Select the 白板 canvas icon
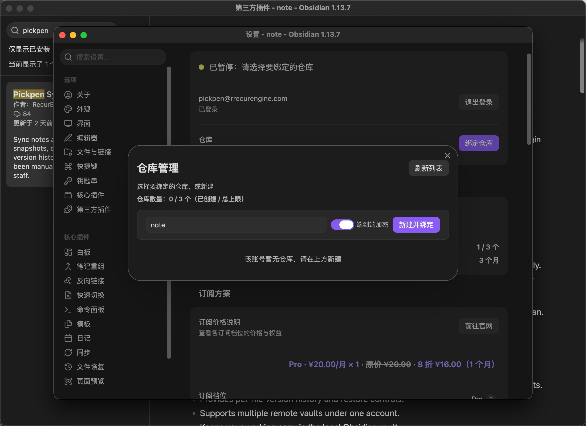Viewport: 586px width, 426px height. tap(68, 252)
